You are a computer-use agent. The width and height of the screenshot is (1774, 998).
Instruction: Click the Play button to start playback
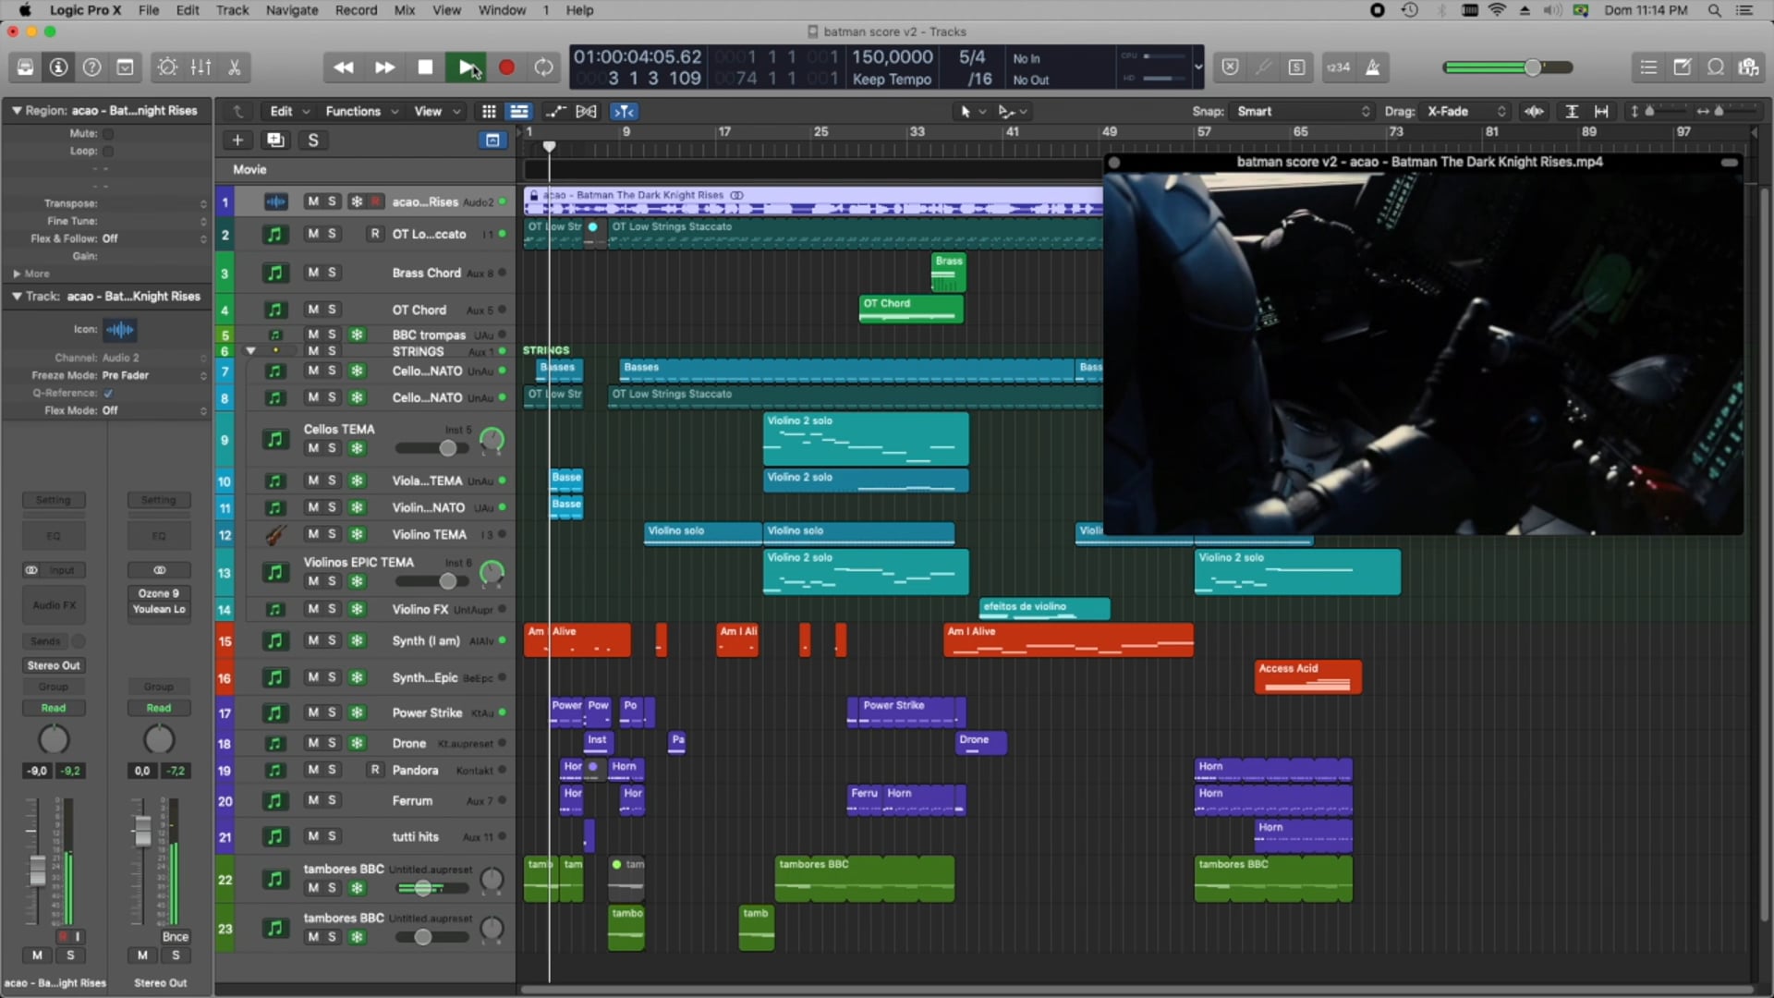pyautogui.click(x=466, y=67)
